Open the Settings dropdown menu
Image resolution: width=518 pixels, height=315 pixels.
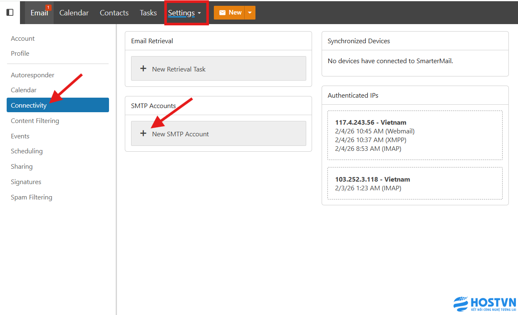(x=184, y=13)
